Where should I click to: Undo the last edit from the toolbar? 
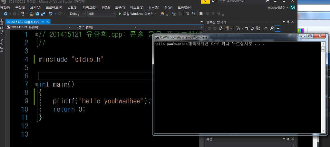51,14
